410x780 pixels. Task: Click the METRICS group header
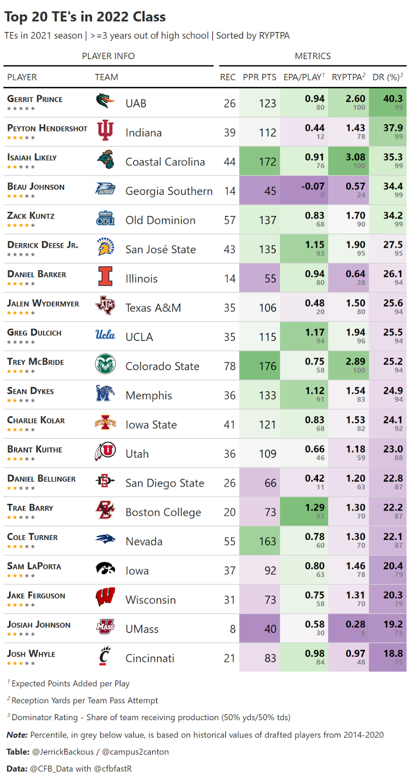coord(313,56)
